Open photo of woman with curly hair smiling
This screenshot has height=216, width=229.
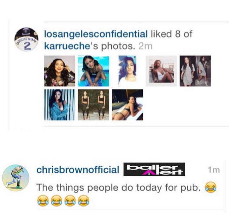[x=60, y=71]
